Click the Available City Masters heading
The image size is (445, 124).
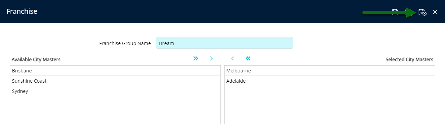pyautogui.click(x=36, y=59)
